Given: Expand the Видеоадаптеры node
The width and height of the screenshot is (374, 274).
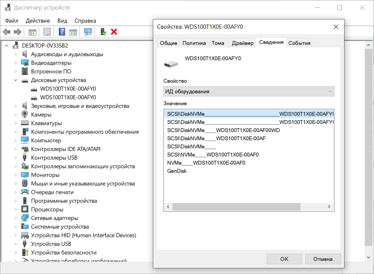Looking at the screenshot, I should [16, 63].
